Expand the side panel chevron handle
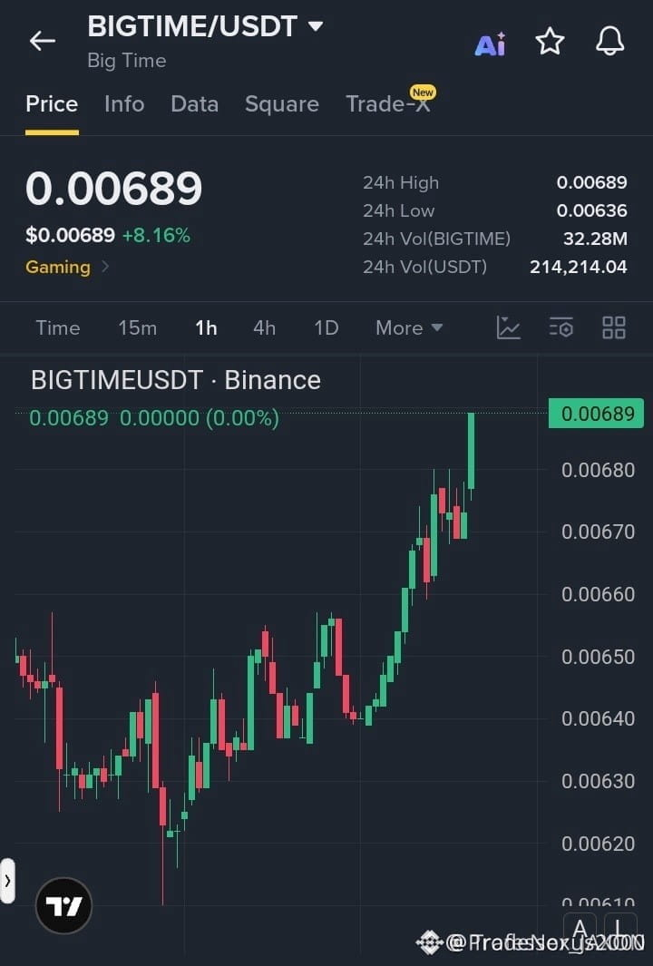The width and height of the screenshot is (653, 966). [x=7, y=881]
